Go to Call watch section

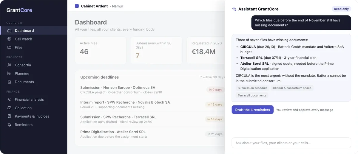(x=34, y=39)
